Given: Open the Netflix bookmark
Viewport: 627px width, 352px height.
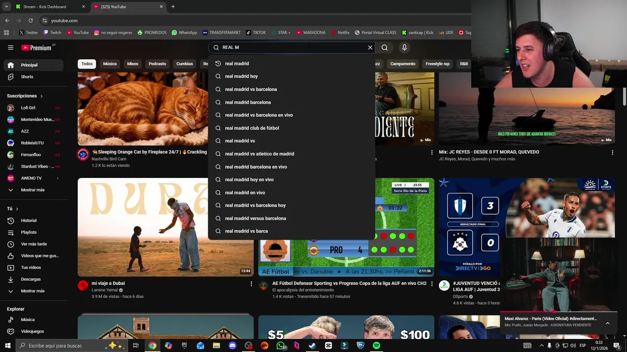Looking at the screenshot, I should coord(339,33).
